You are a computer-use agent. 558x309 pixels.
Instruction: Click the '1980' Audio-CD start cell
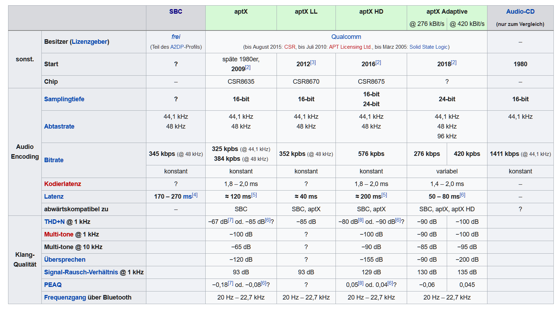coord(520,64)
